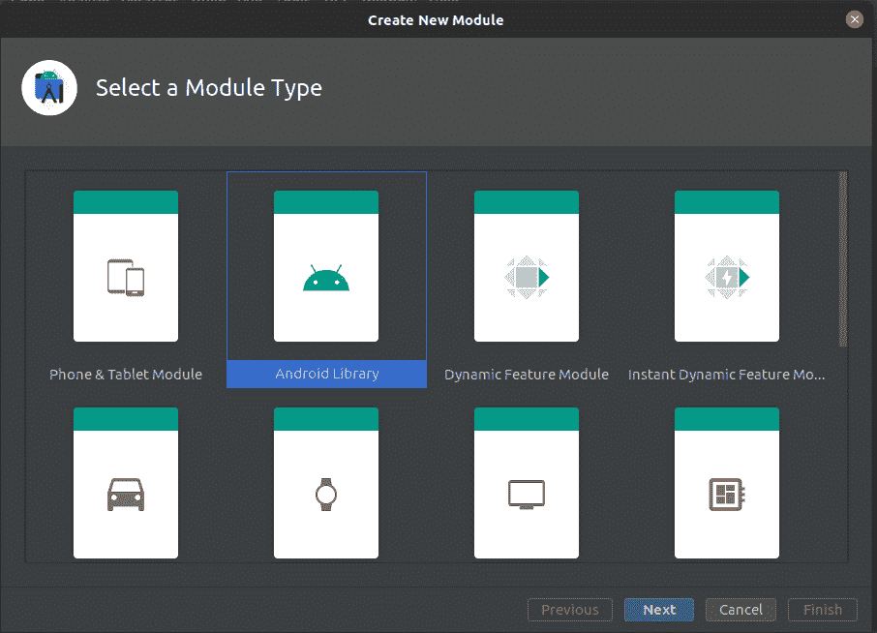Close the Create New Module dialog
Screen dimensions: 877x633
point(854,19)
